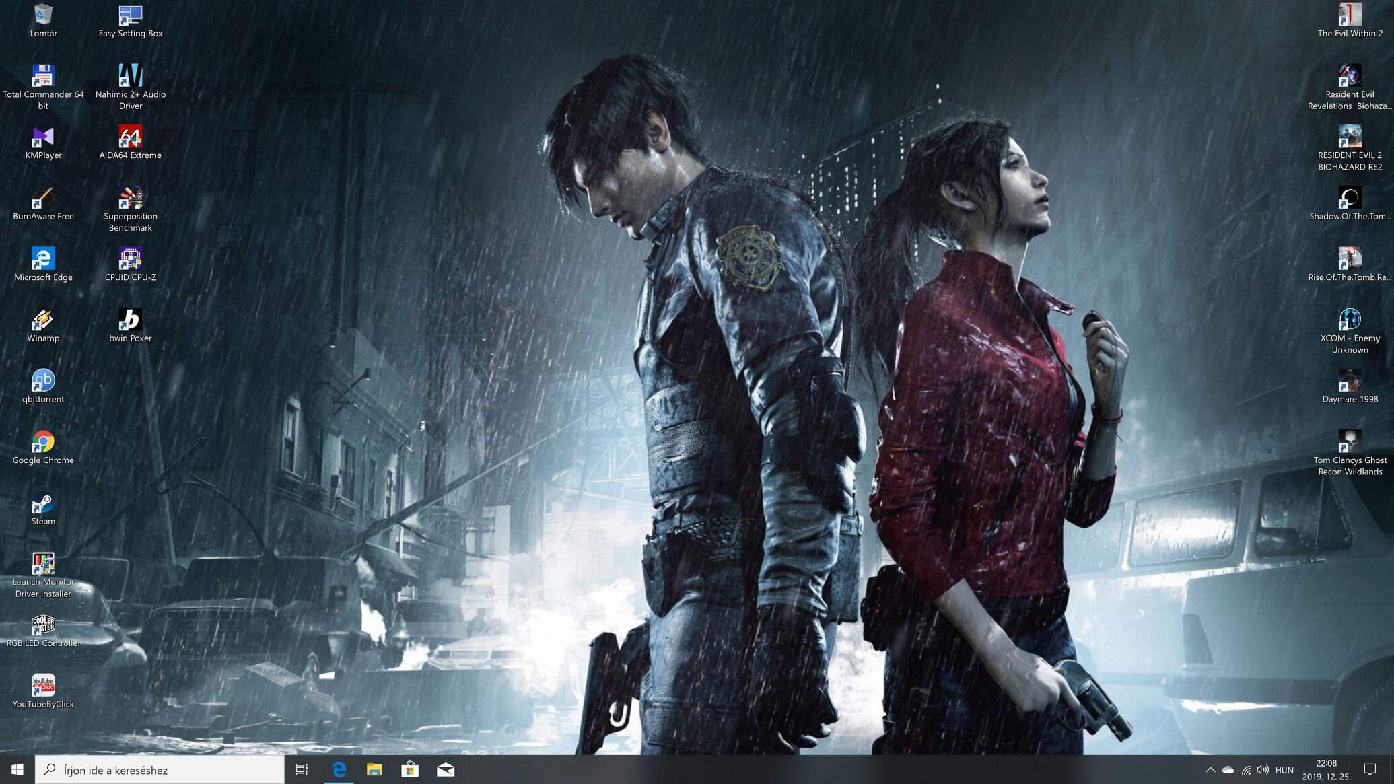Image resolution: width=1394 pixels, height=784 pixels.
Task: Open Task View on the taskbar
Action: (302, 769)
